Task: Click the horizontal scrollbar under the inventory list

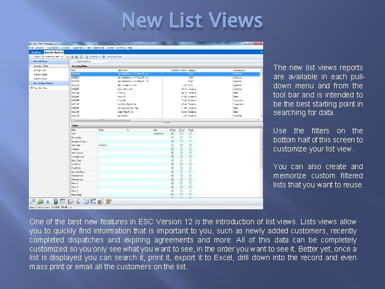Action: point(165,120)
